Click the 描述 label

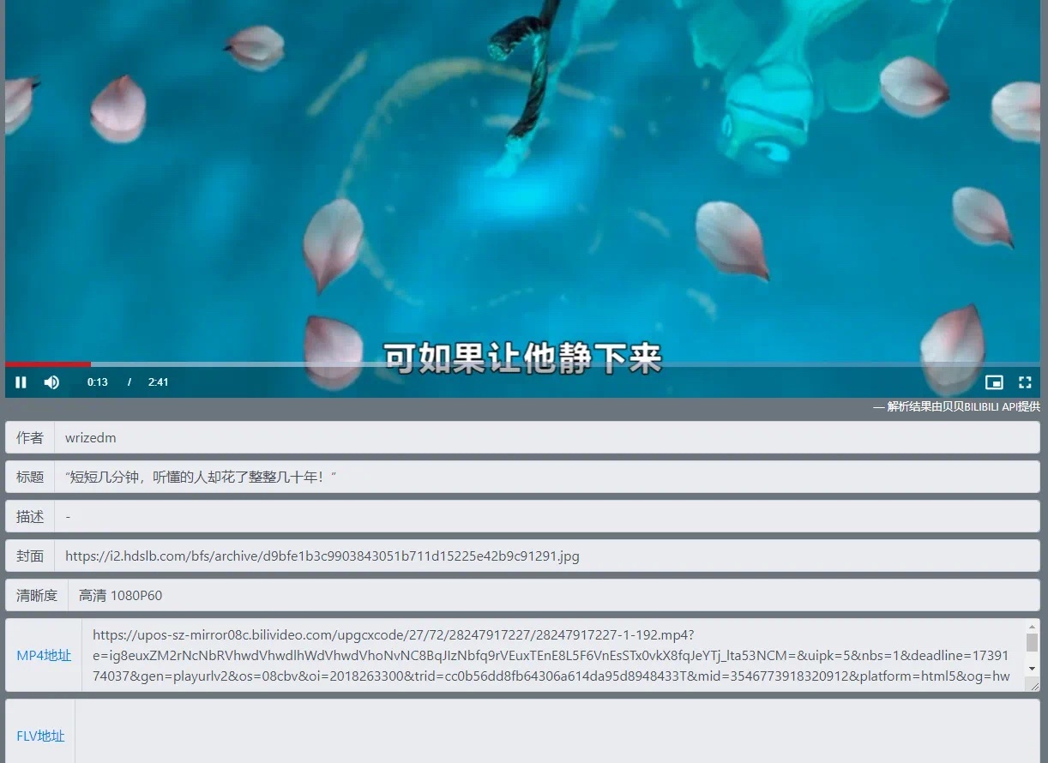click(30, 516)
